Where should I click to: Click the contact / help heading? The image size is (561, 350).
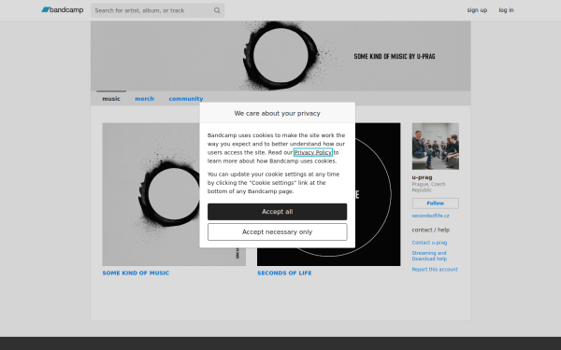point(431,230)
